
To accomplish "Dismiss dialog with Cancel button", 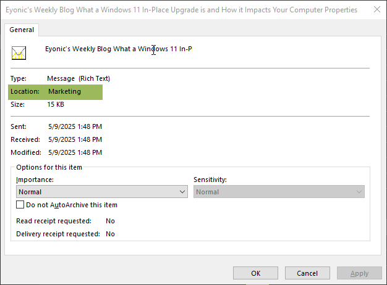I will tap(307, 273).
